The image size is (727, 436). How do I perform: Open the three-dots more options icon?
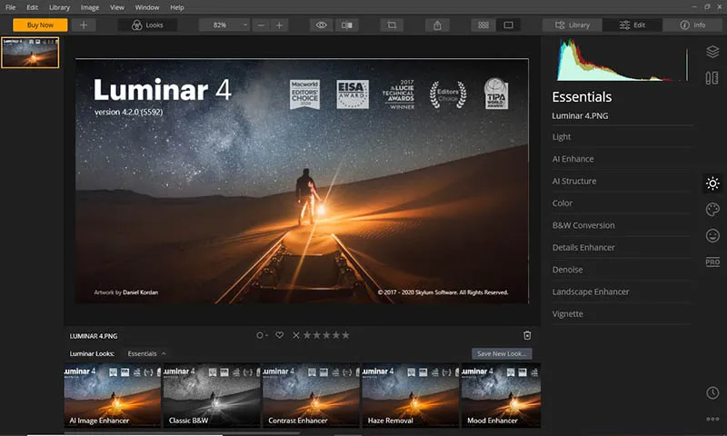[x=712, y=419]
